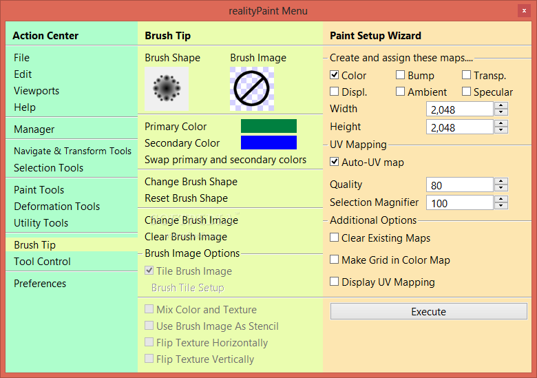Decrease Height with the down arrow

(501, 130)
